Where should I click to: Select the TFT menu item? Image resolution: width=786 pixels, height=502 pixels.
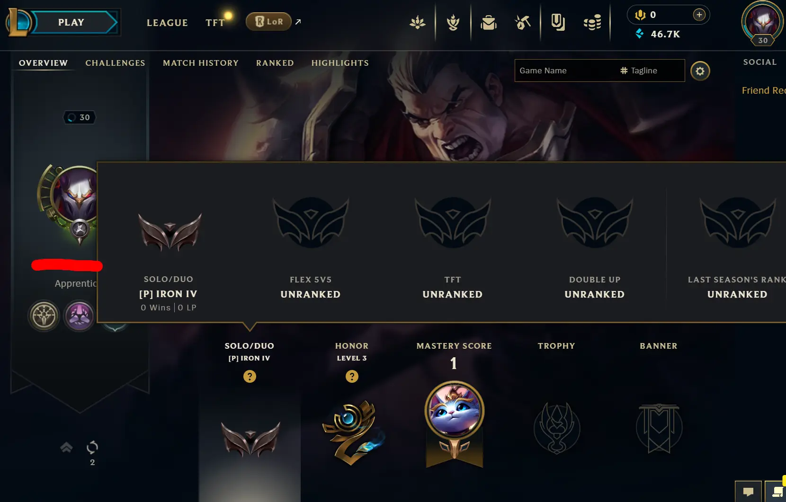(x=215, y=23)
